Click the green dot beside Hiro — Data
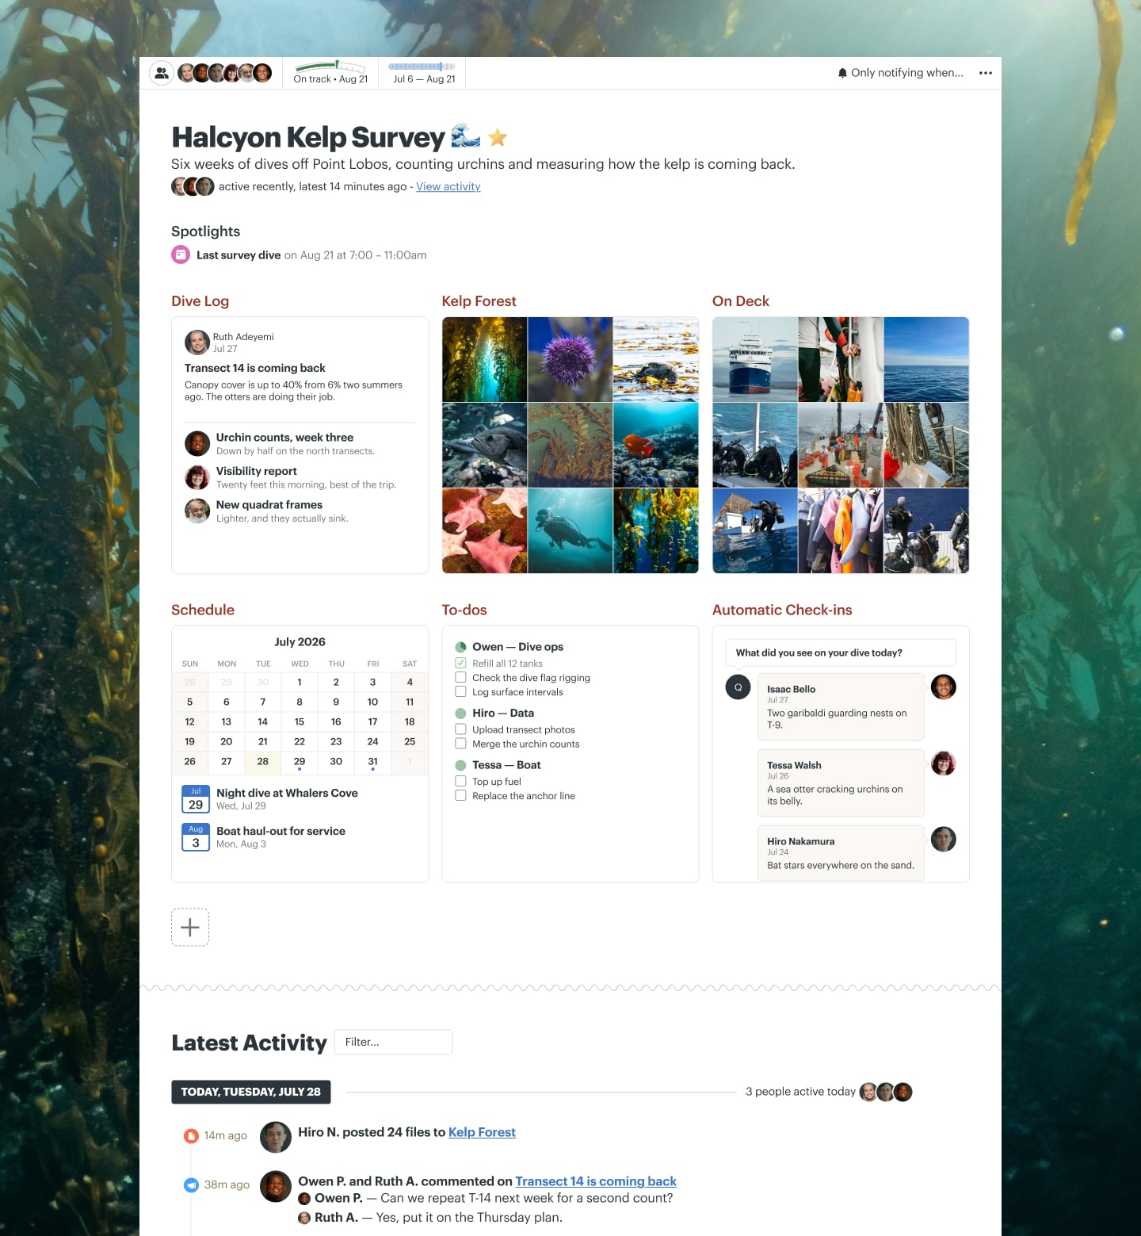This screenshot has width=1141, height=1236. click(x=460, y=714)
